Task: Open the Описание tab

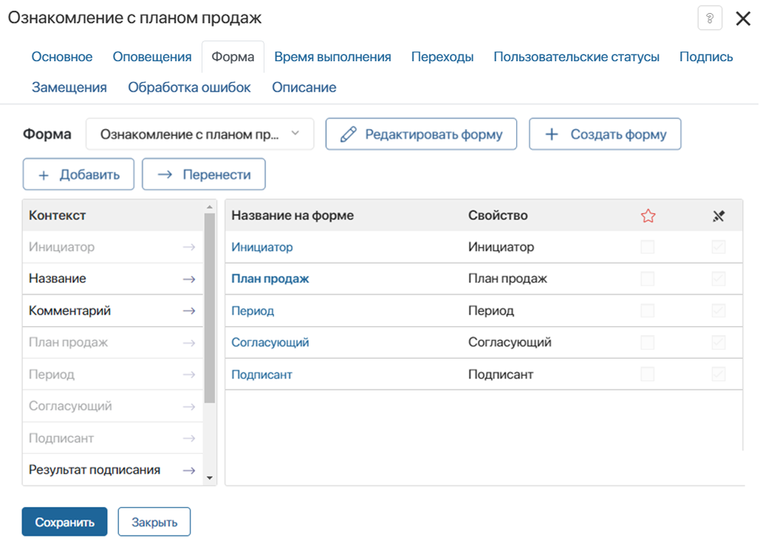Action: tap(304, 88)
